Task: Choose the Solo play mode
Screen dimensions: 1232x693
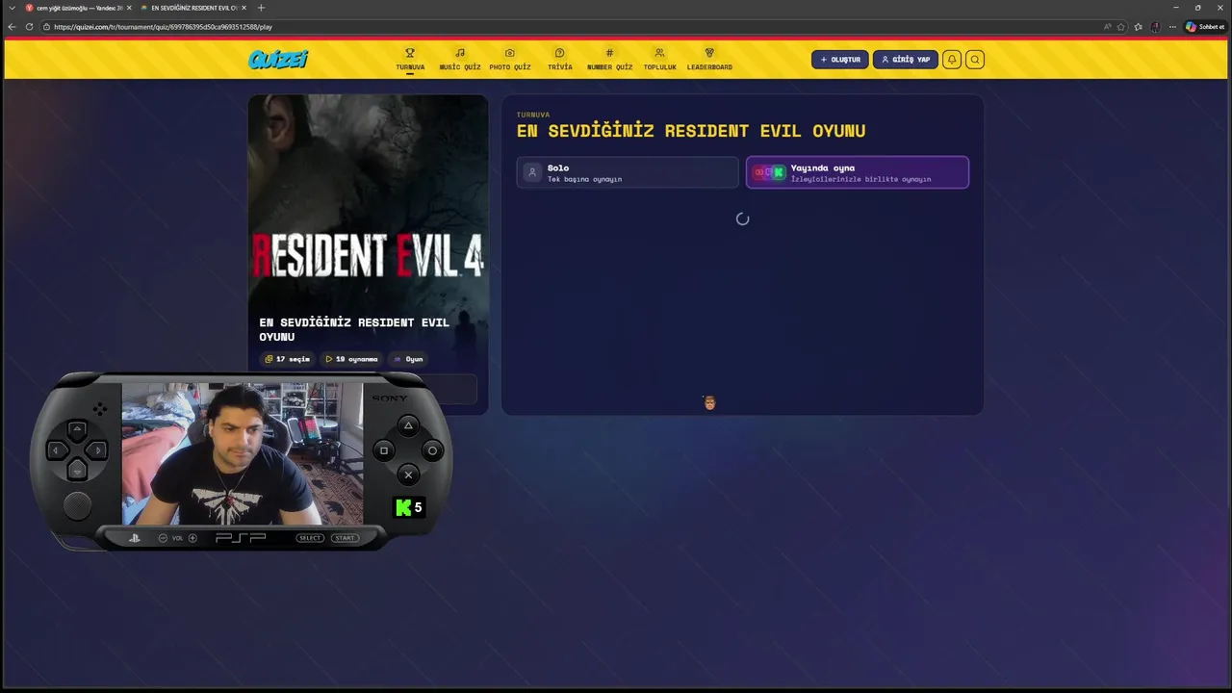Action: click(x=628, y=172)
